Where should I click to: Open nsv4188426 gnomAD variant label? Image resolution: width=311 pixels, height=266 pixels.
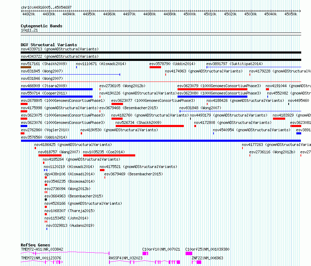245,100
